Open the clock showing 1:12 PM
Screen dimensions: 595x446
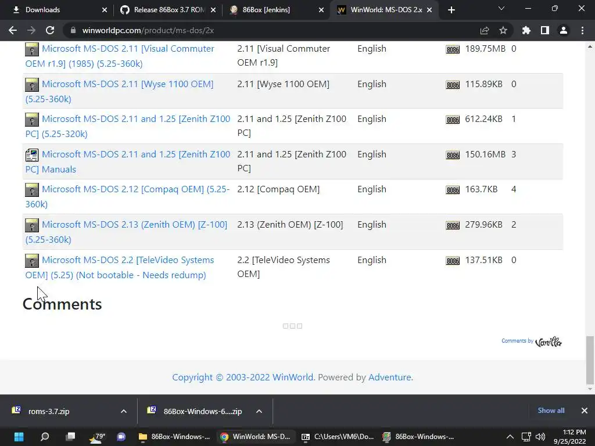coord(569,437)
